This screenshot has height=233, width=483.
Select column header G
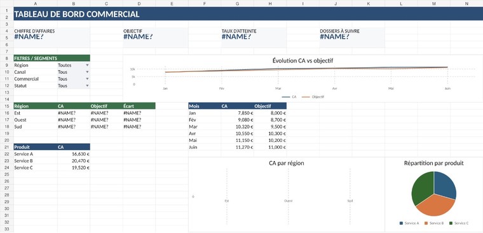(x=238, y=3)
